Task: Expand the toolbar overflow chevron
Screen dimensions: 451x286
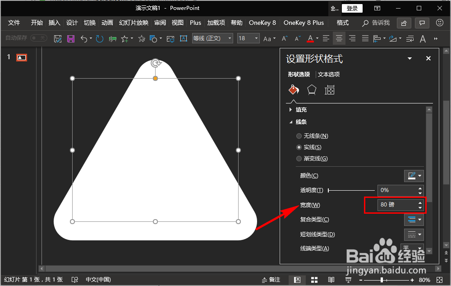Action: coord(436,38)
